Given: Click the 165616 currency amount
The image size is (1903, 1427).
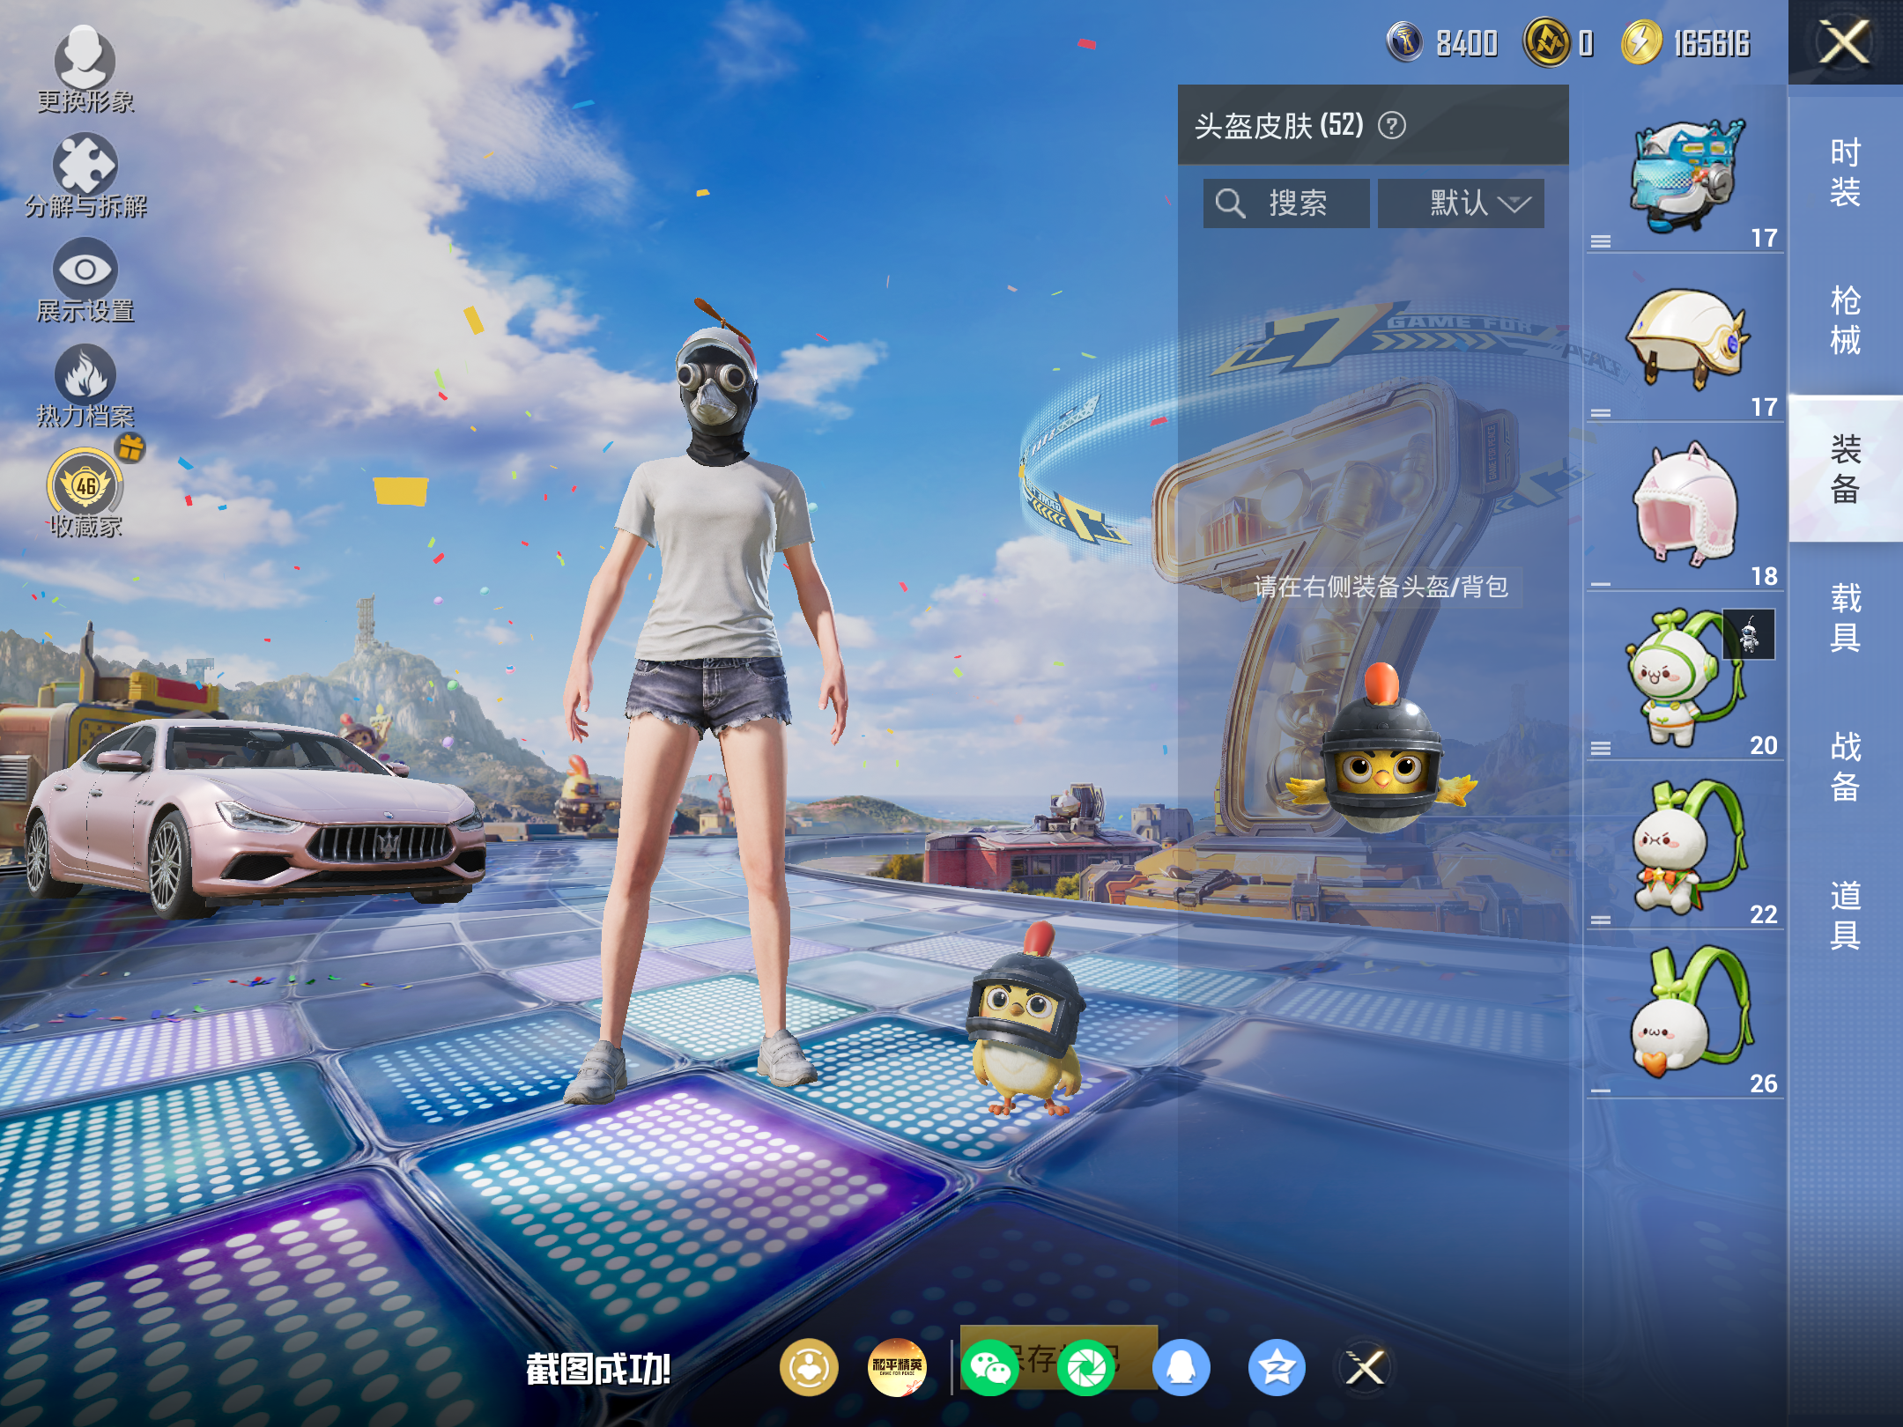Looking at the screenshot, I should (1712, 42).
